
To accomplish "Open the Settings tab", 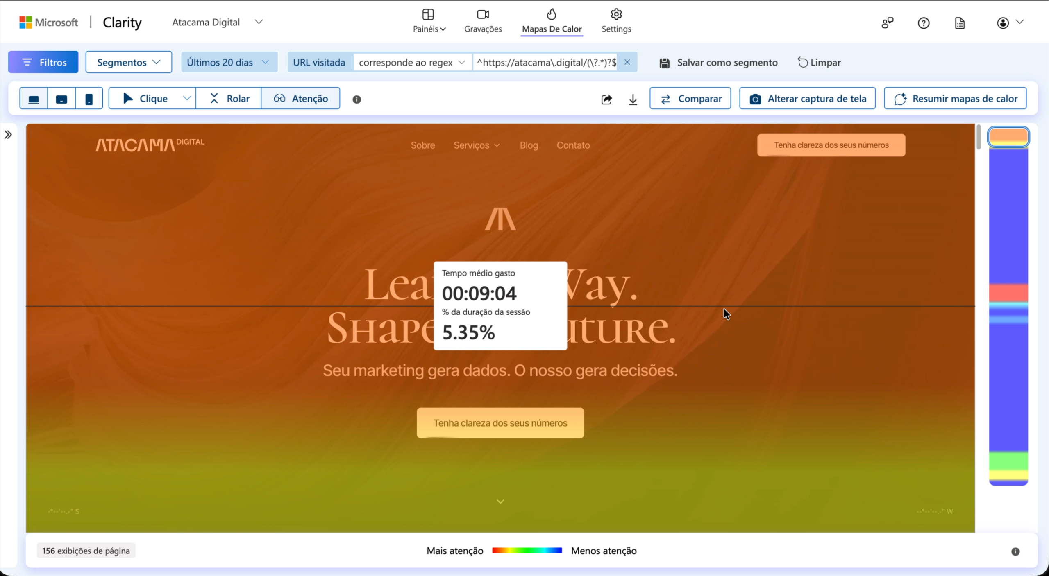I will tap(616, 21).
